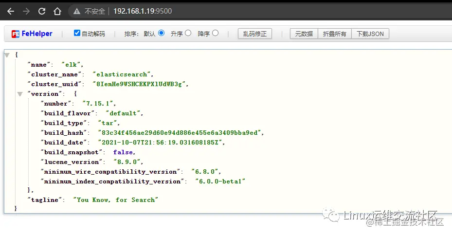The width and height of the screenshot is (452, 235).
Task: Click the 下载JSON button
Action: click(370, 34)
